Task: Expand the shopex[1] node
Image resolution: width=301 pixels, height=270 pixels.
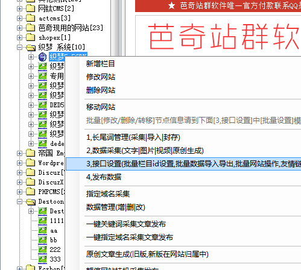Action: point(19,37)
